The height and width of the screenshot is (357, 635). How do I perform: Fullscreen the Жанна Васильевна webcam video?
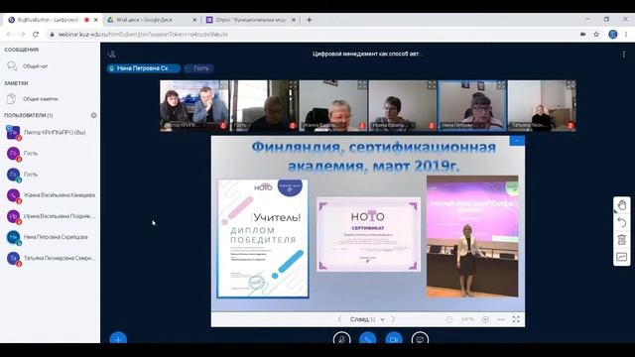tap(362, 84)
